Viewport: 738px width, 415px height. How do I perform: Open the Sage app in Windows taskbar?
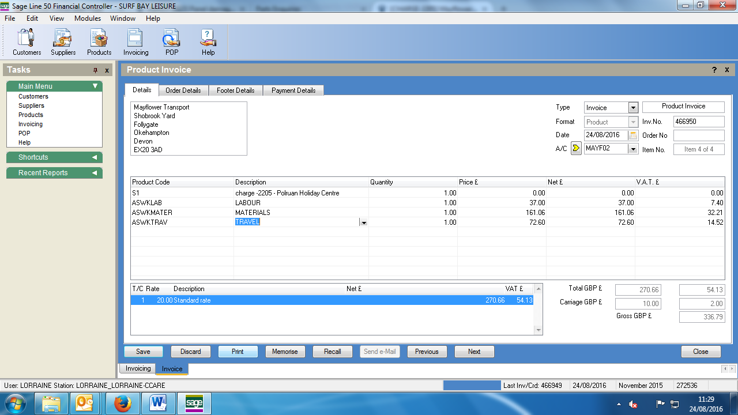[194, 403]
